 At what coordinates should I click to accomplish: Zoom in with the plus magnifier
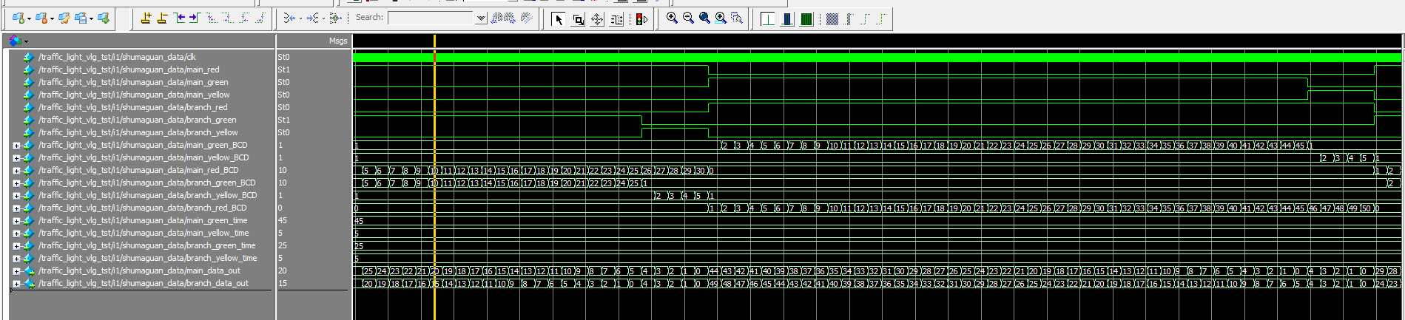point(672,18)
